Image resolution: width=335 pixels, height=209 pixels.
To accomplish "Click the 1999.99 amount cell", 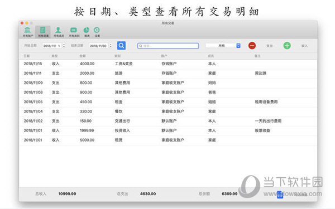I will tap(87, 130).
